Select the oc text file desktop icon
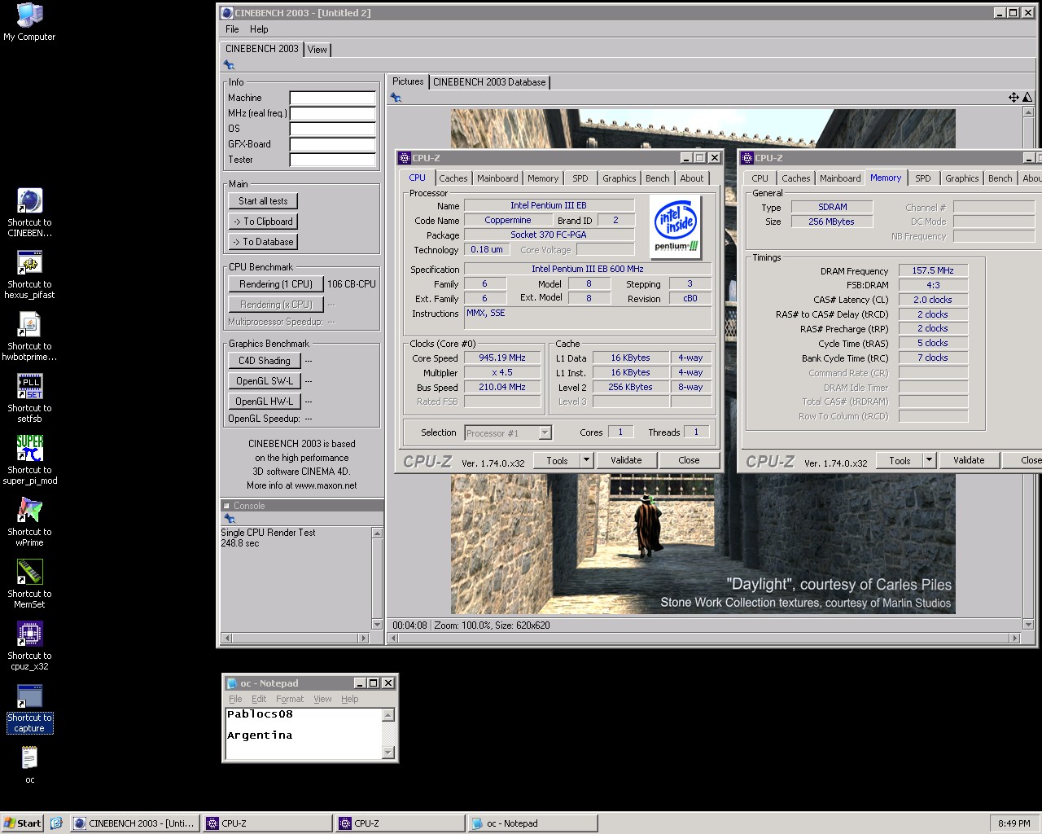The image size is (1042, 834). pyautogui.click(x=29, y=765)
